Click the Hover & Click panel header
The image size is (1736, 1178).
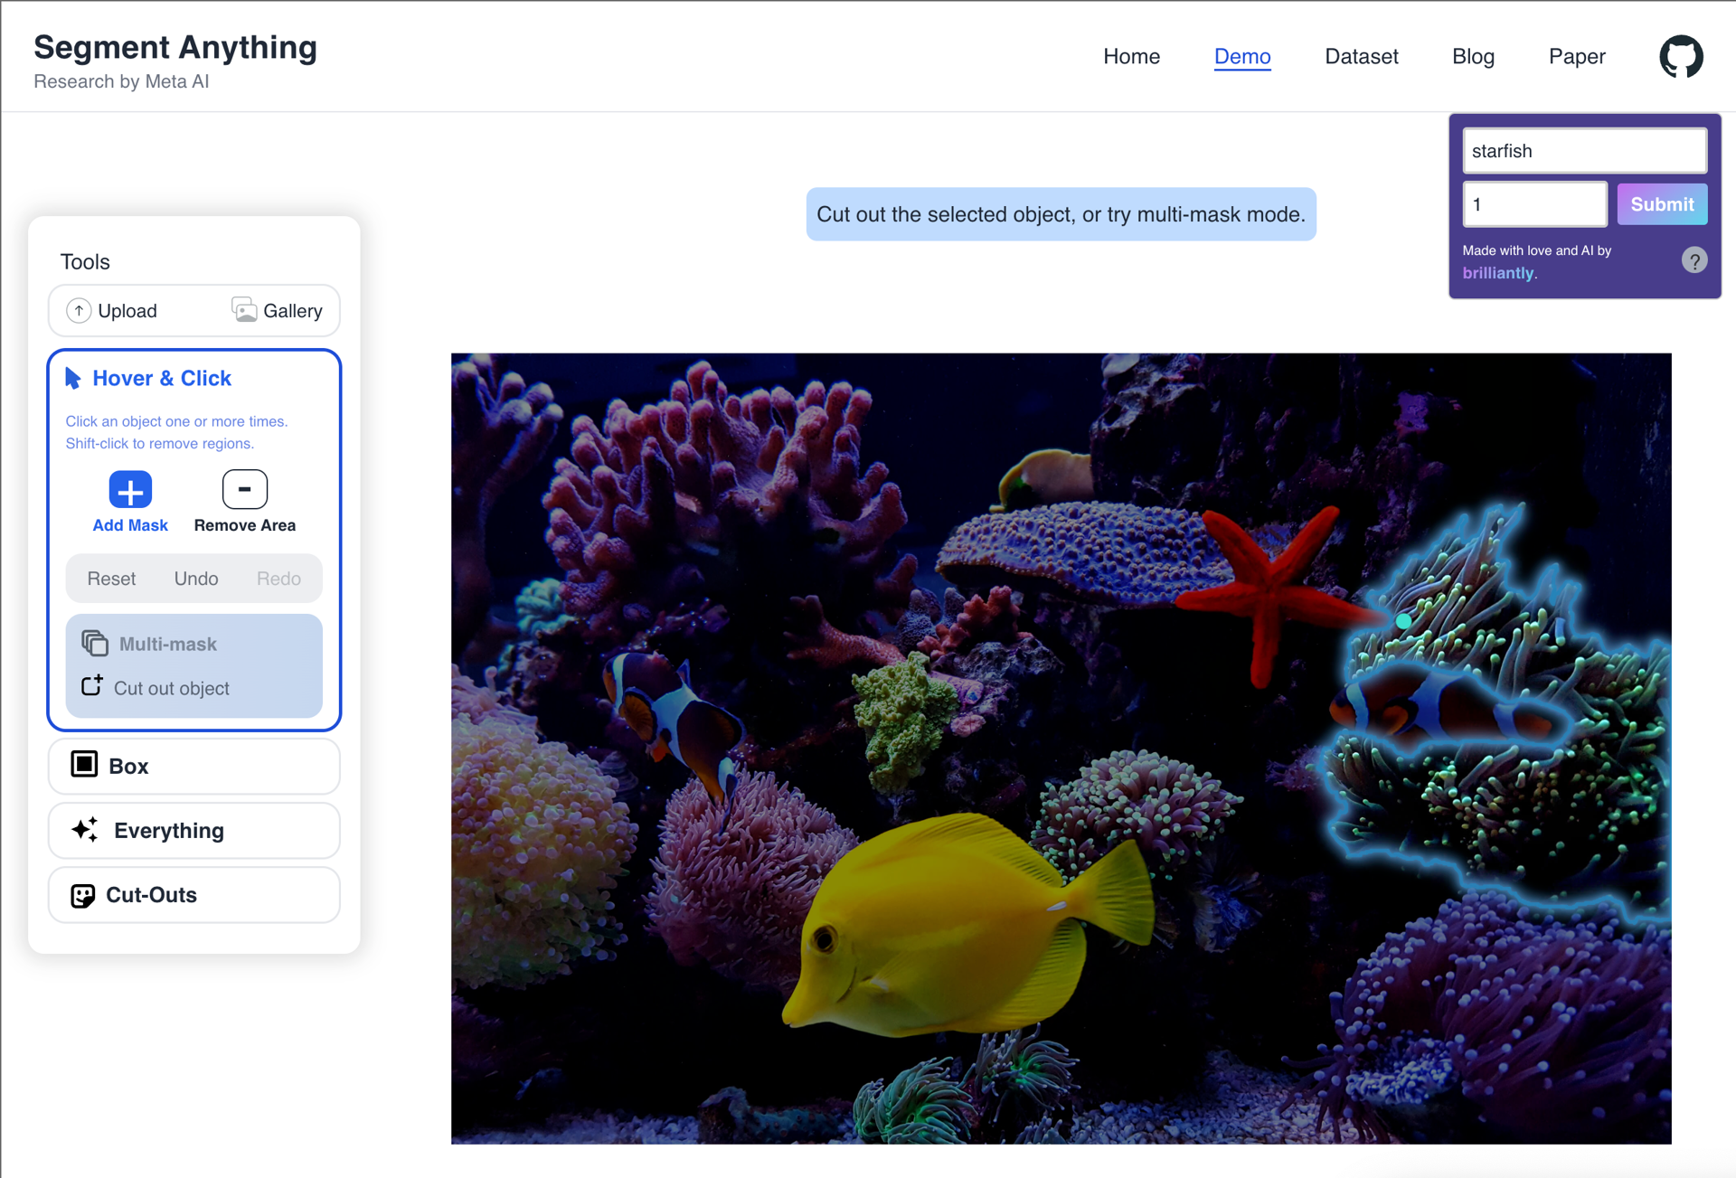(148, 378)
